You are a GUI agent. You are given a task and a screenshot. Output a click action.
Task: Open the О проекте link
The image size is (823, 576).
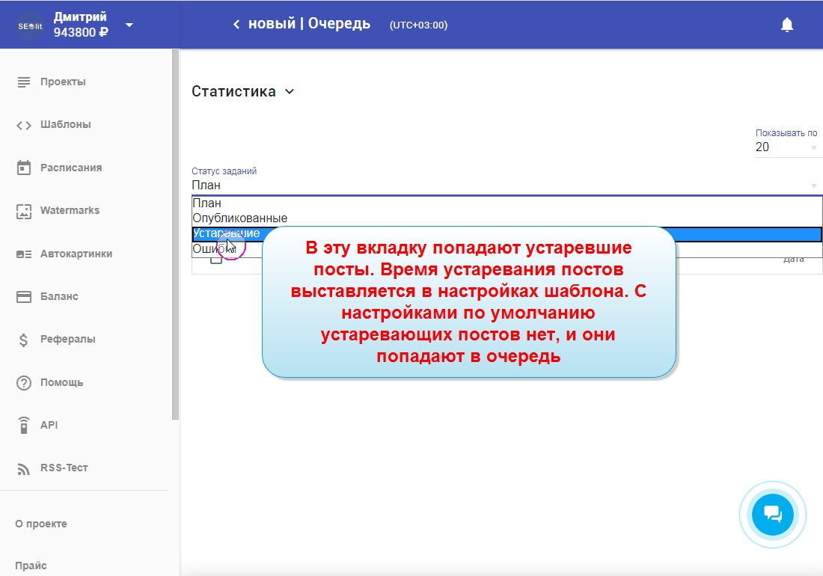click(41, 524)
